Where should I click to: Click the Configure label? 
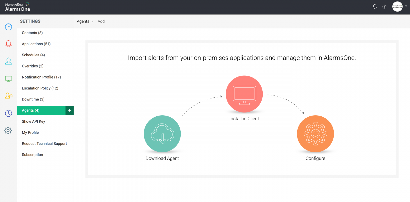click(315, 158)
